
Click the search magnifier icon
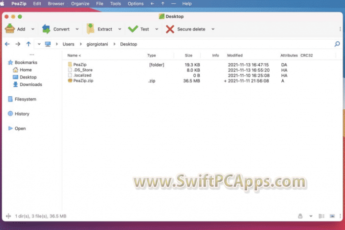(x=337, y=44)
